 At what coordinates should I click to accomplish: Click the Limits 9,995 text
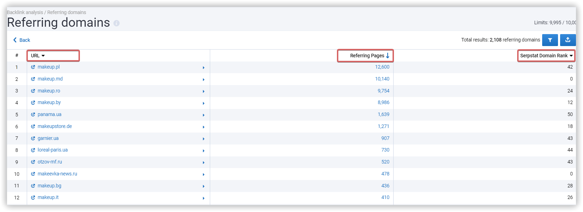[x=555, y=23]
